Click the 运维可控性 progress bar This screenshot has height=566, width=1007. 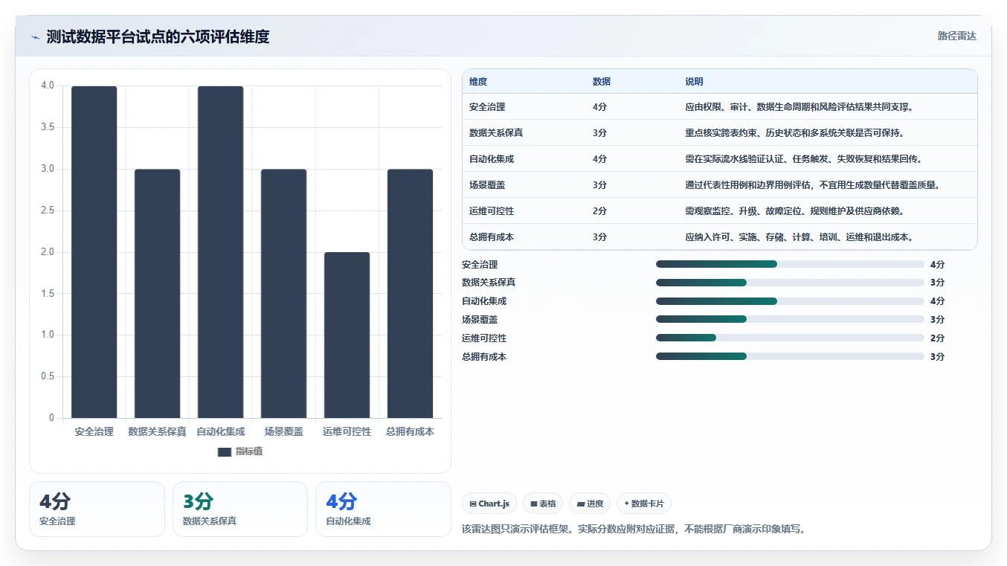pyautogui.click(x=790, y=338)
